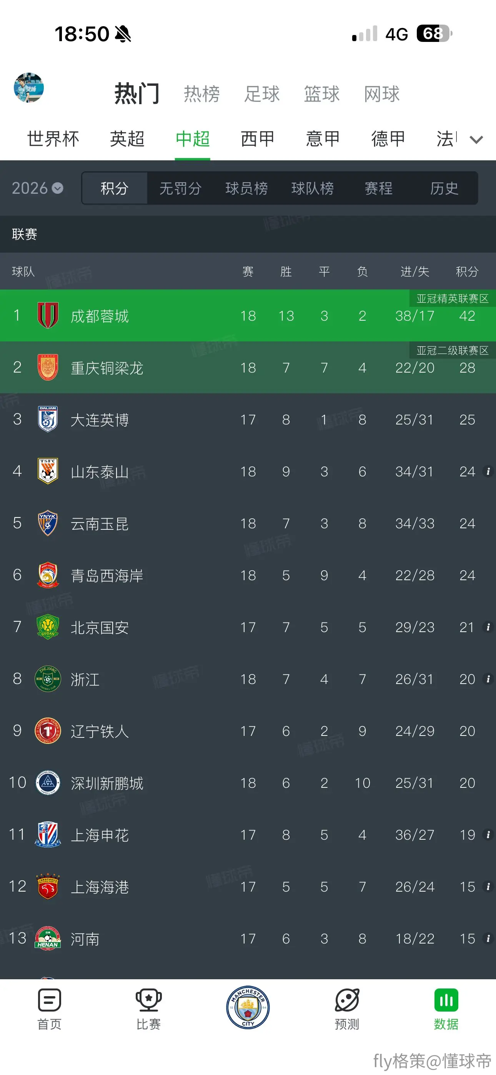Tap info icon beside 浙江 points
Image resolution: width=496 pixels, height=1075 pixels.
point(488,679)
